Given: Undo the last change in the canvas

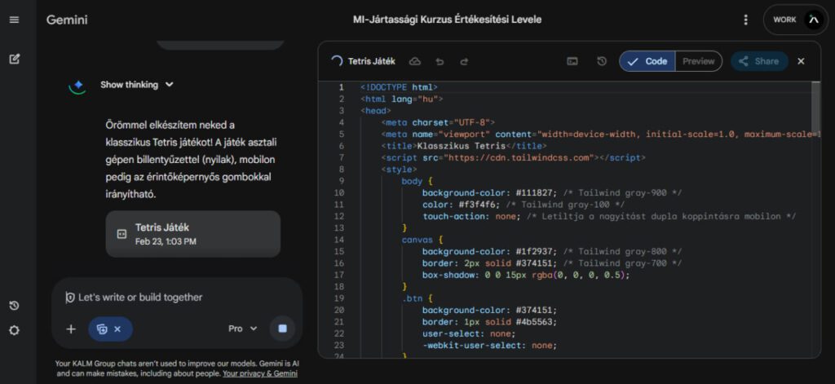Looking at the screenshot, I should click(440, 61).
